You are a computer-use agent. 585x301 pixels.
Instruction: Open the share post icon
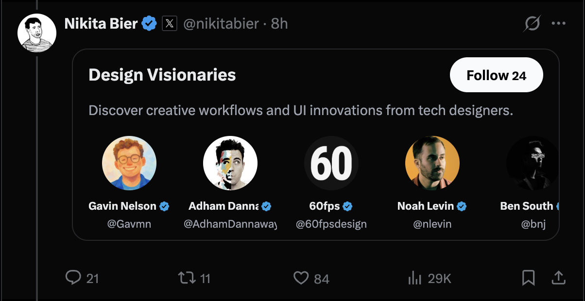click(x=559, y=278)
